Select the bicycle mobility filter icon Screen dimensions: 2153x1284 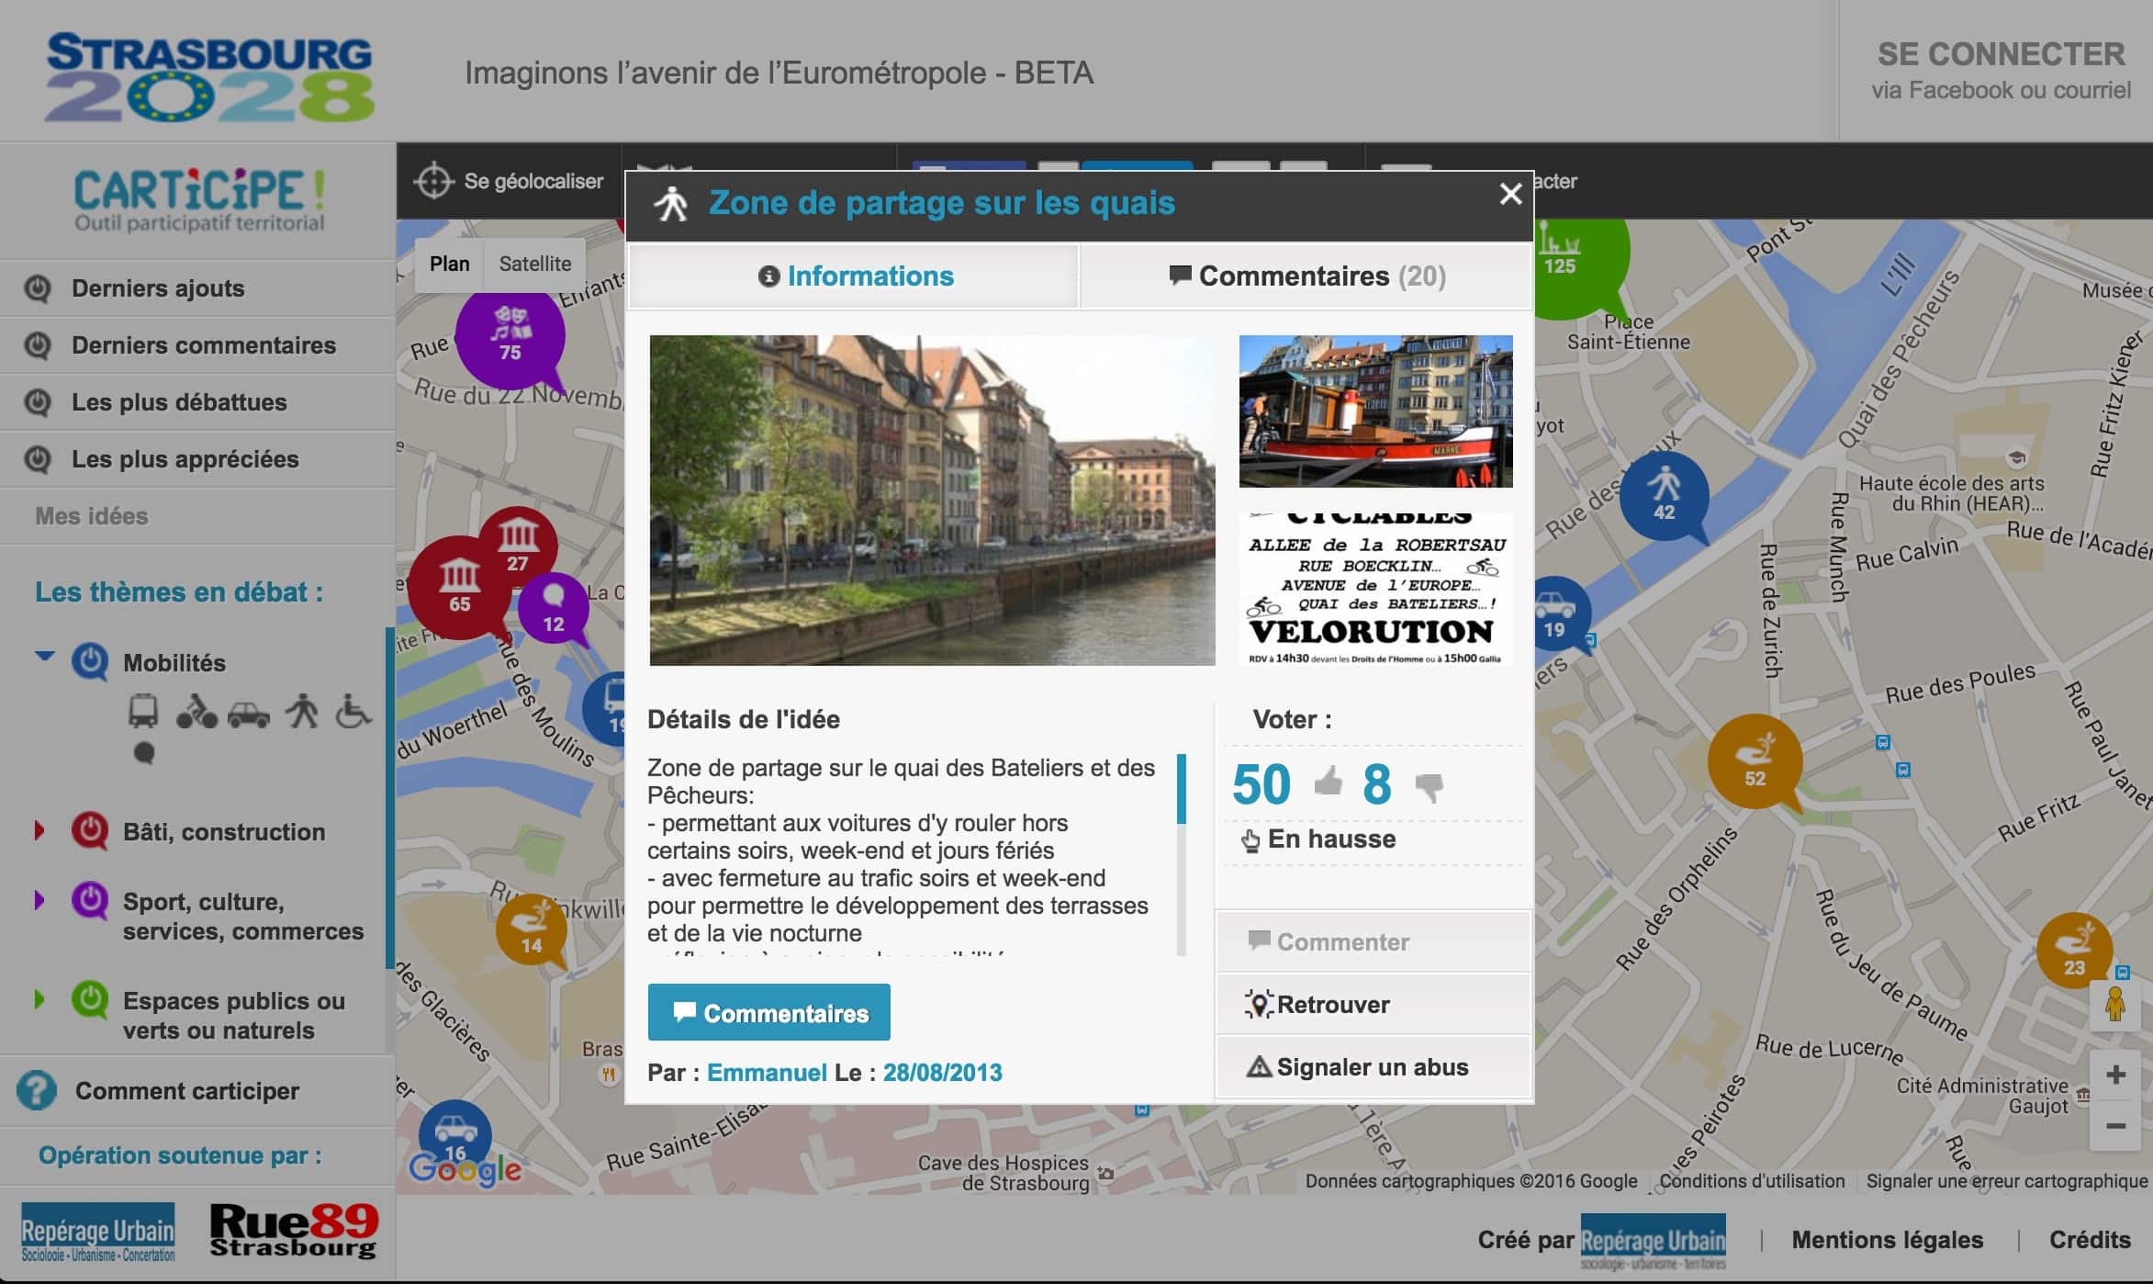pos(196,712)
